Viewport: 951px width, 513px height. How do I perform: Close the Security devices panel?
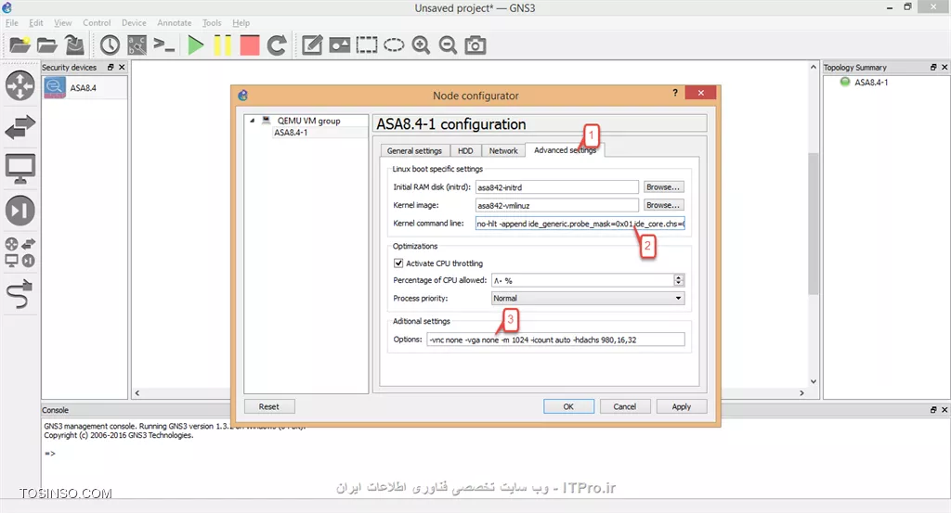(122, 67)
